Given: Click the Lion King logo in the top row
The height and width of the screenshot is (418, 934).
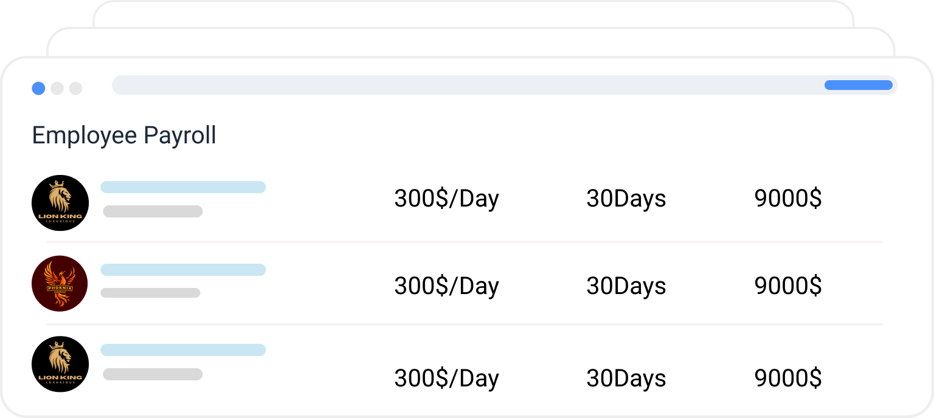Looking at the screenshot, I should click(x=60, y=203).
